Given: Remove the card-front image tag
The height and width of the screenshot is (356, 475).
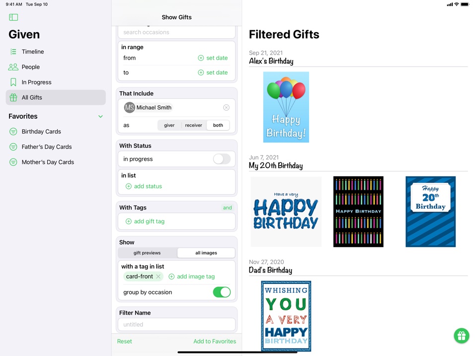Looking at the screenshot, I should [x=158, y=277].
